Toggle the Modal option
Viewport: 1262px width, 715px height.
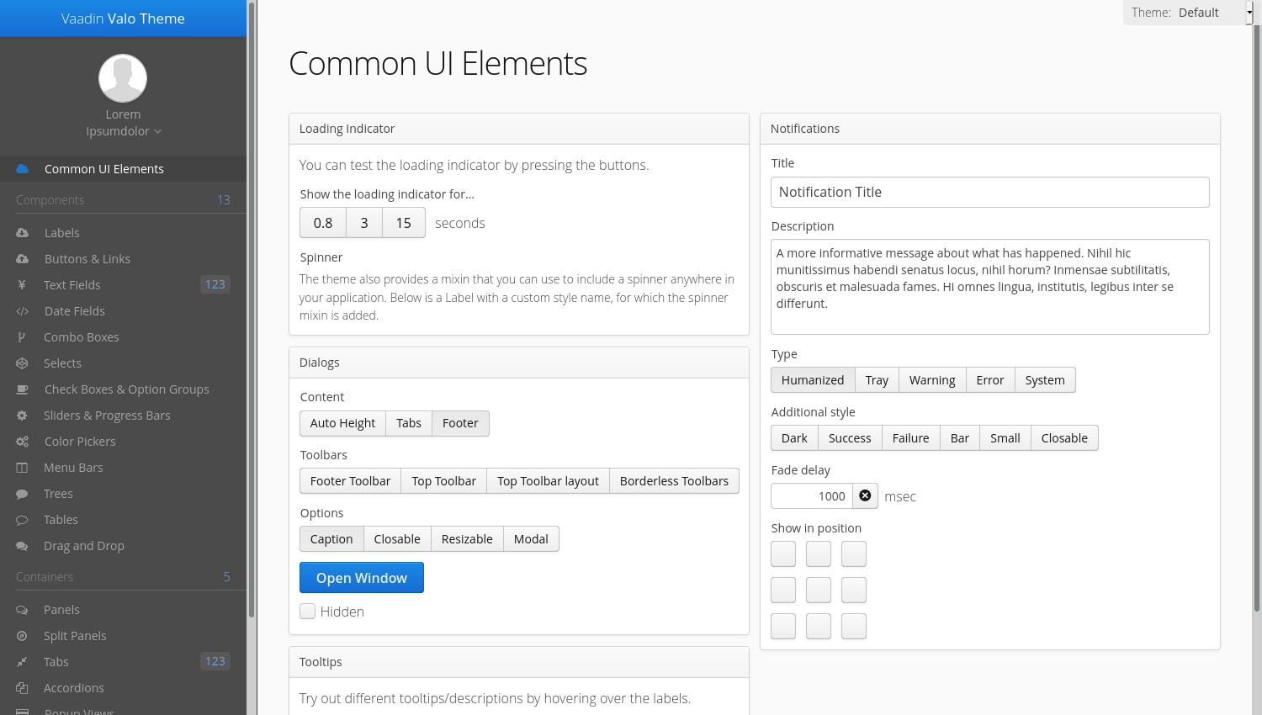click(x=531, y=539)
